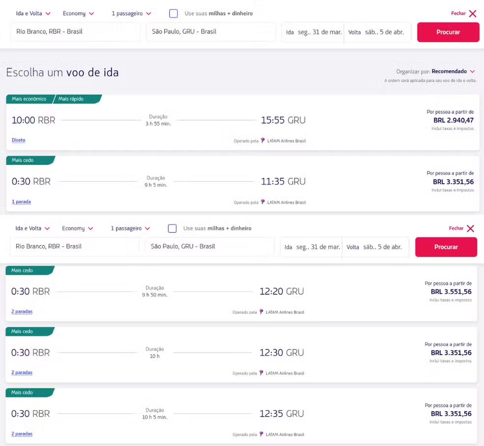Click the LATAM logo on the 12:20 arrival flight
Image resolution: width=484 pixels, height=446 pixels.
click(x=261, y=312)
